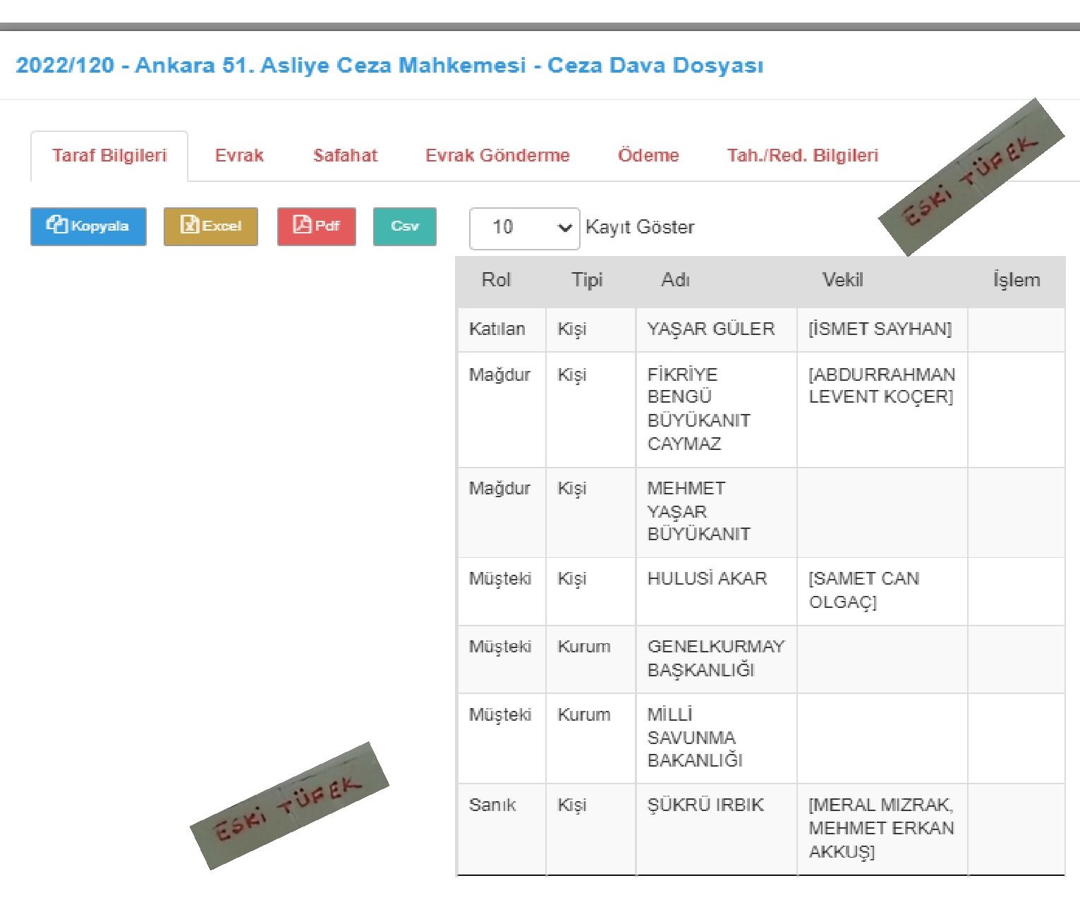The image size is (1080, 914).
Task: Export the table with Csv button
Action: point(404,226)
